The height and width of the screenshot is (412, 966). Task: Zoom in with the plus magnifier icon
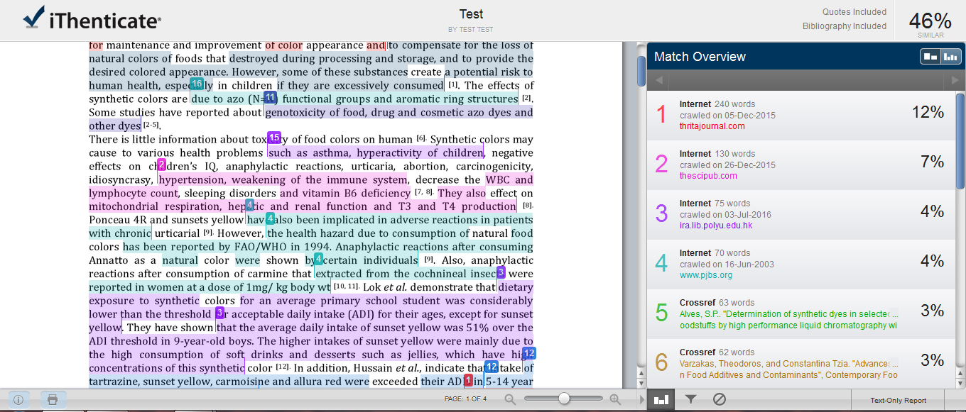tap(615, 399)
